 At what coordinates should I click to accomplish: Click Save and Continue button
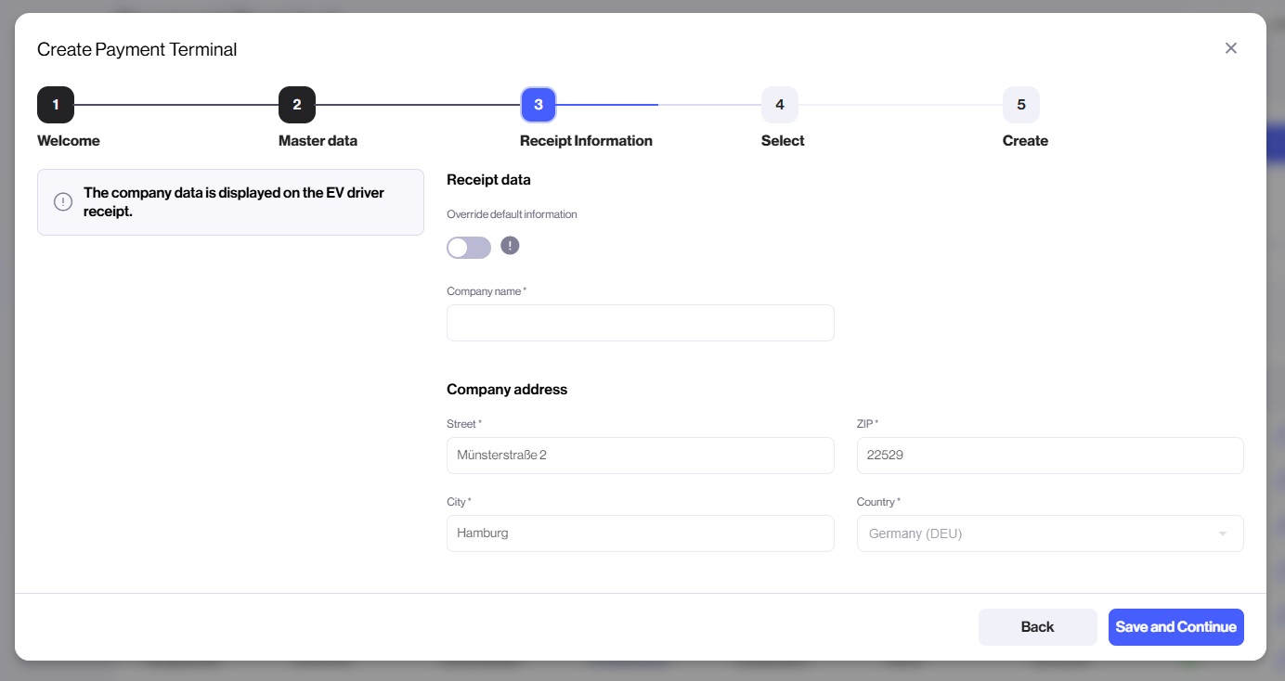pos(1175,627)
